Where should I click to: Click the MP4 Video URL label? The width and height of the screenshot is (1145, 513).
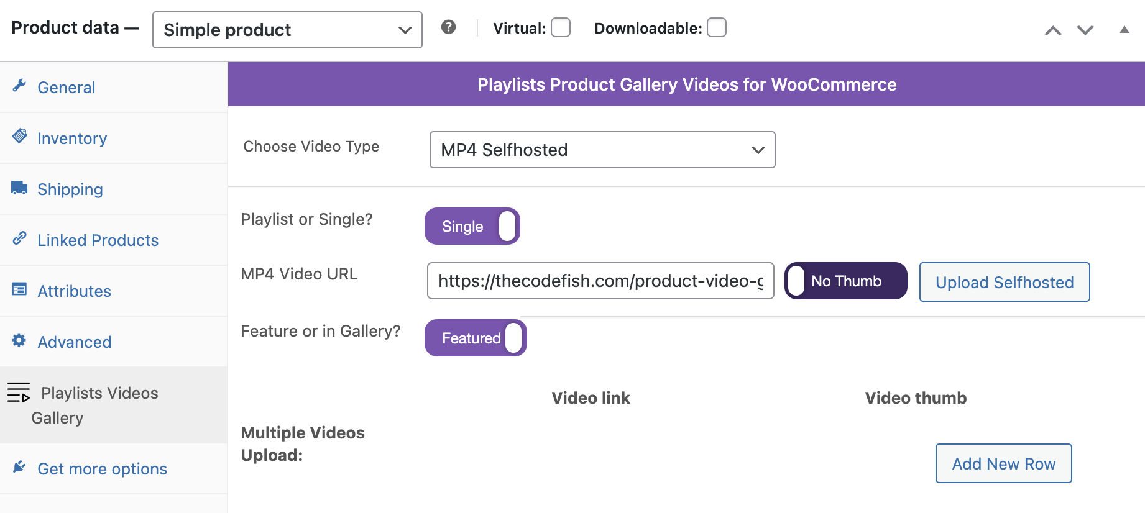tap(299, 274)
